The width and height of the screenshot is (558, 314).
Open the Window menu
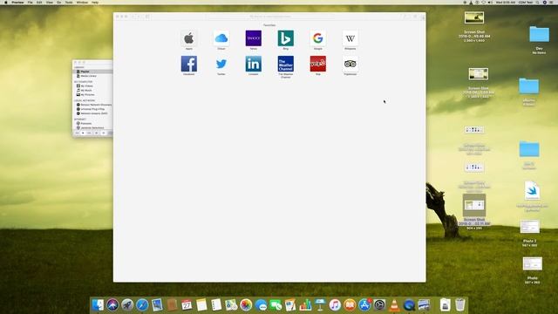(x=82, y=3)
